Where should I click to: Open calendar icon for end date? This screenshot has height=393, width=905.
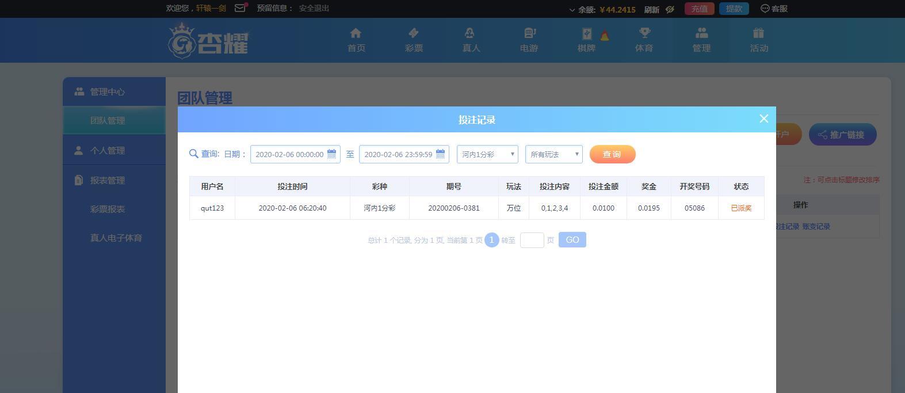pos(440,154)
